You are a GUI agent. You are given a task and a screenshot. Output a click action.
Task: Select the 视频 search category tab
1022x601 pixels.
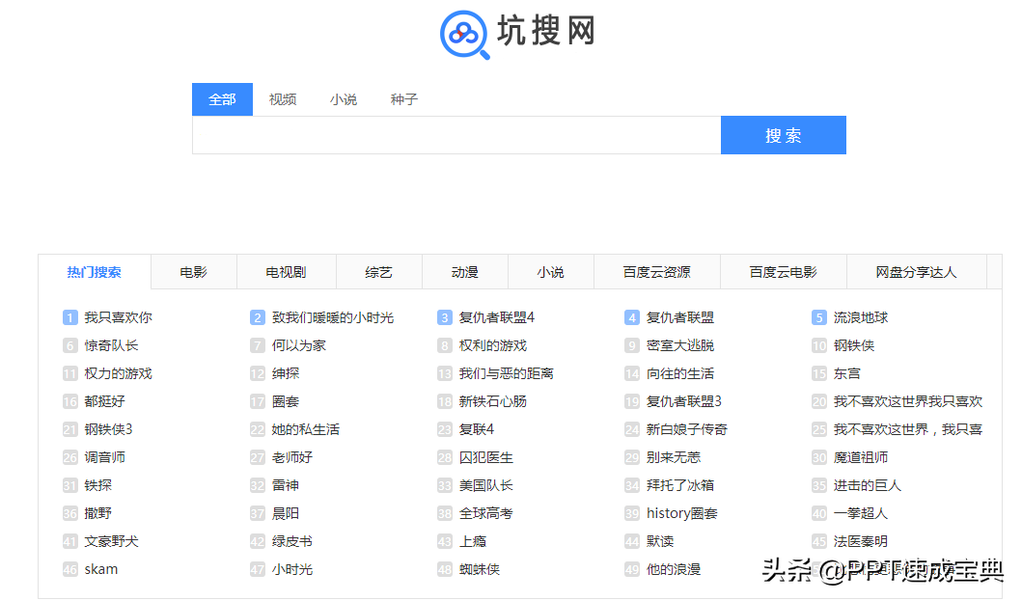pyautogui.click(x=283, y=99)
